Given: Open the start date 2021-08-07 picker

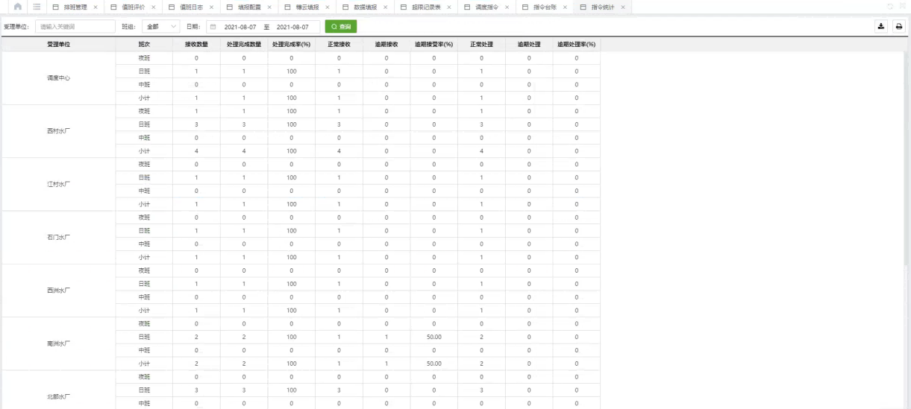Looking at the screenshot, I should (x=240, y=27).
